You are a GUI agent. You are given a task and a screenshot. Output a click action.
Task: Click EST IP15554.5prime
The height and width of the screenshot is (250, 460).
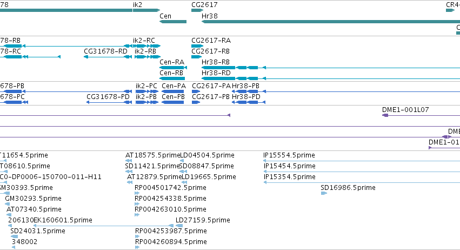[289, 155]
